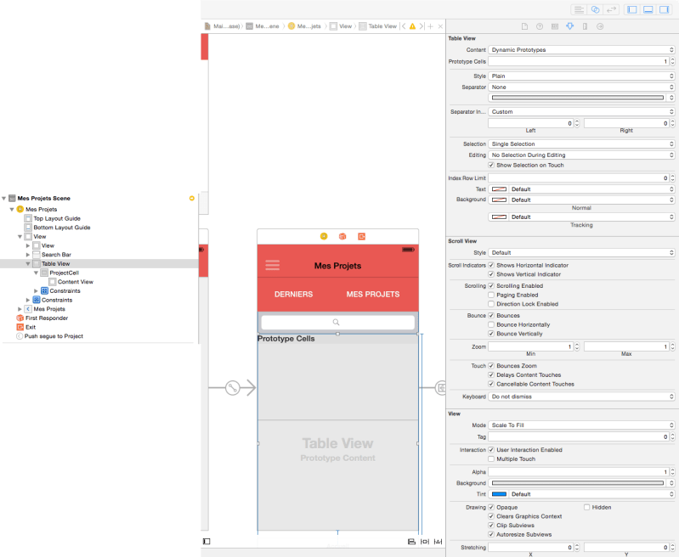Enable Multiple Touch checkbox
The width and height of the screenshot is (679, 557).
[x=491, y=459]
